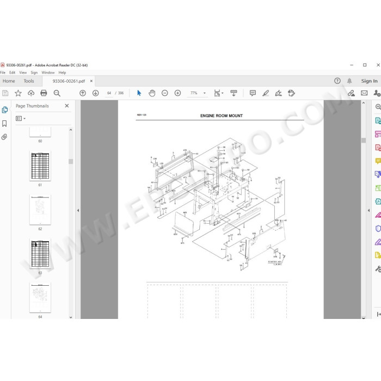Image resolution: width=381 pixels, height=381 pixels.
Task: Open Page Thumbnails panel icon
Action: [4, 110]
